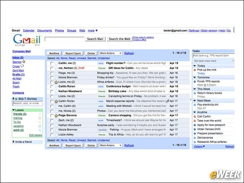Screen dimensions: 244x183
Task: Star the Nathan Woodward Birthday cake email
Action: 56,91
